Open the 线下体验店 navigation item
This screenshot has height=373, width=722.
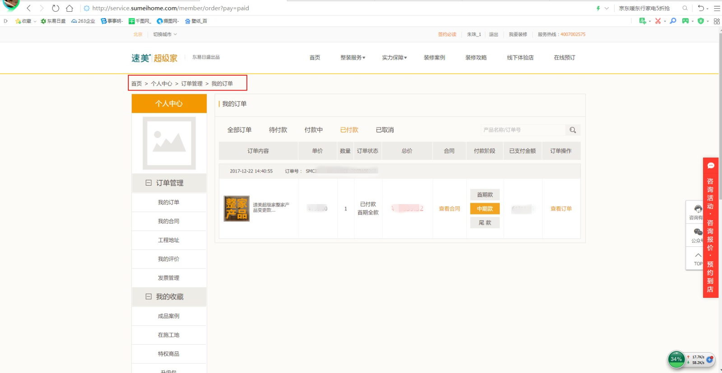520,58
